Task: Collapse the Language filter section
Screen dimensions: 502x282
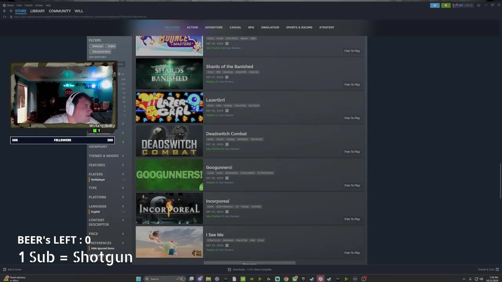Action: point(106,206)
